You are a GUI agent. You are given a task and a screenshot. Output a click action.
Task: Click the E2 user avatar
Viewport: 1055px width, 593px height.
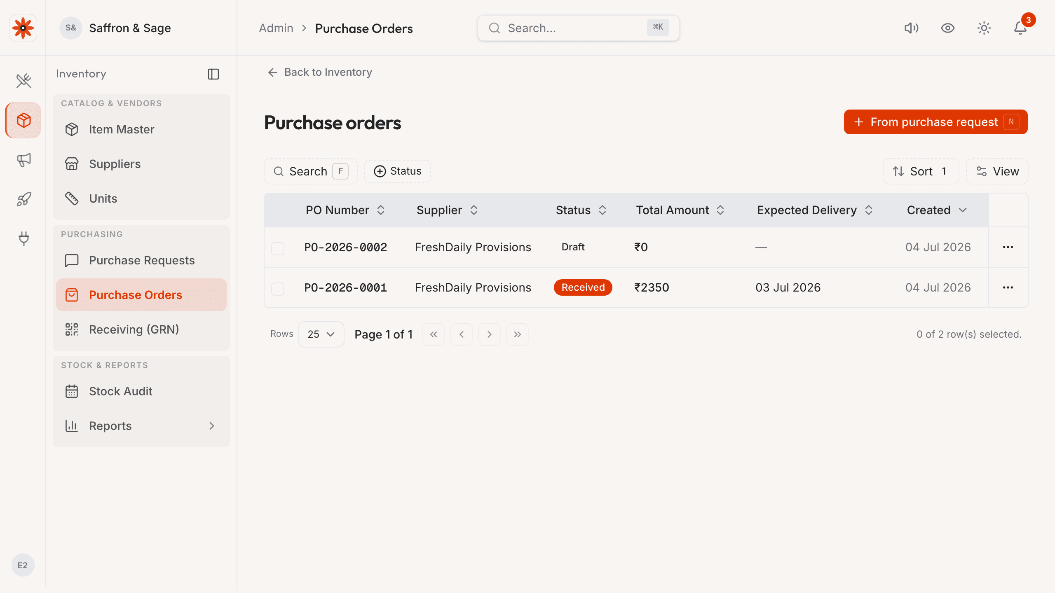pos(23,565)
